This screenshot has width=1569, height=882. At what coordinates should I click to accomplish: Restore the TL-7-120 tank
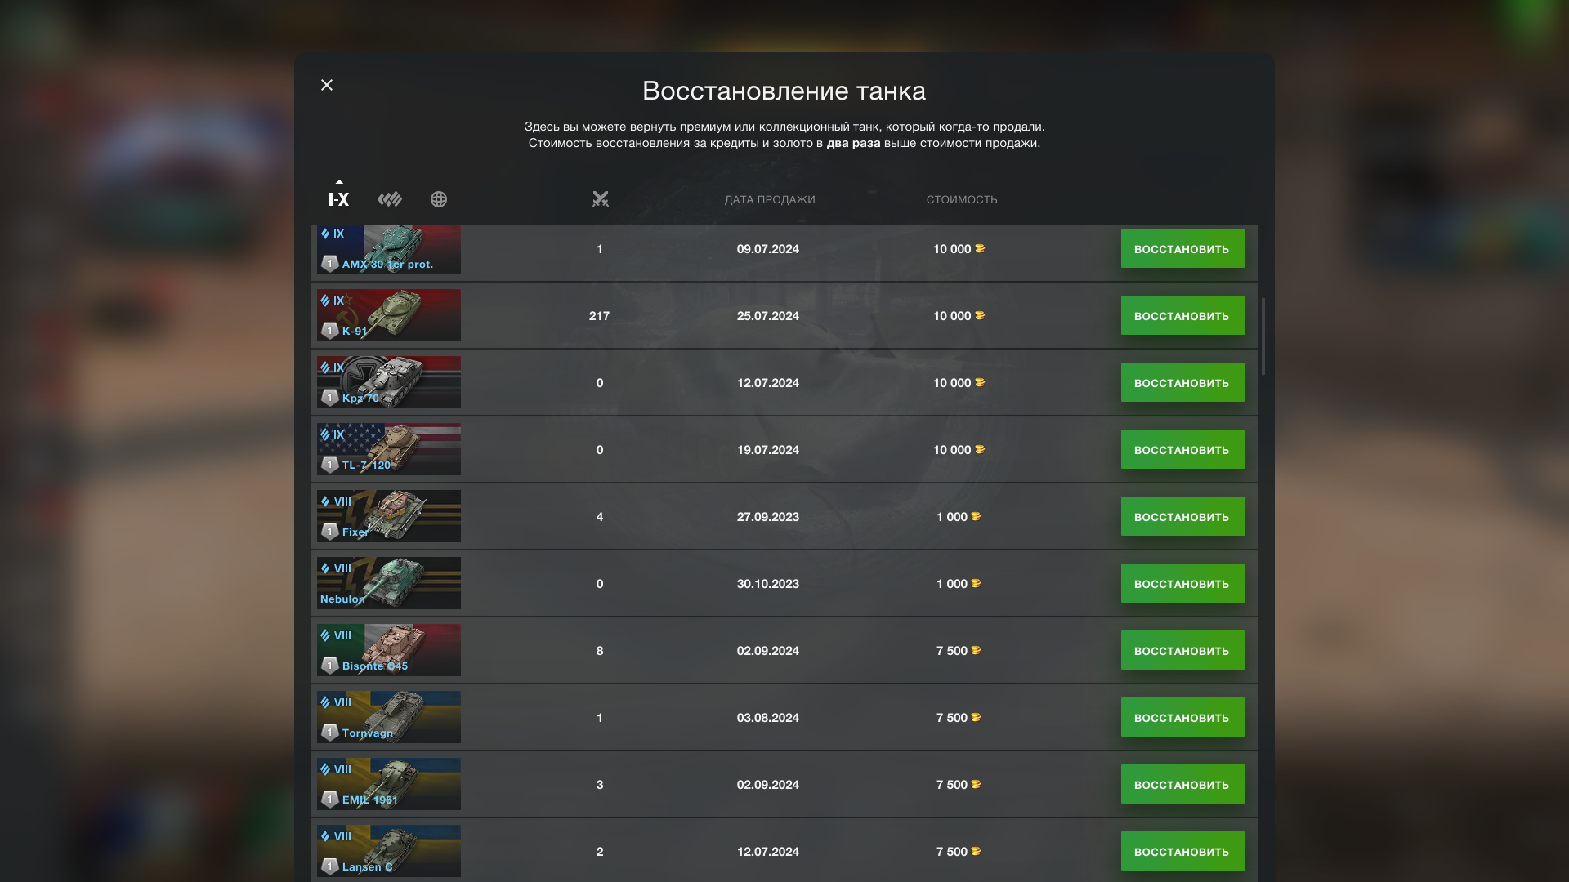click(x=1182, y=450)
